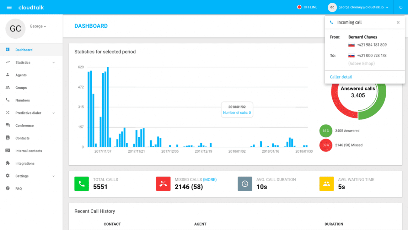
Task: Open the FAQ menu item
Action: pos(19,189)
